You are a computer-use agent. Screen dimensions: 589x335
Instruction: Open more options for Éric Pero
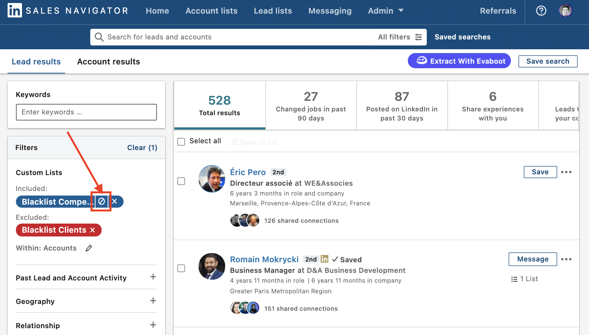(566, 172)
